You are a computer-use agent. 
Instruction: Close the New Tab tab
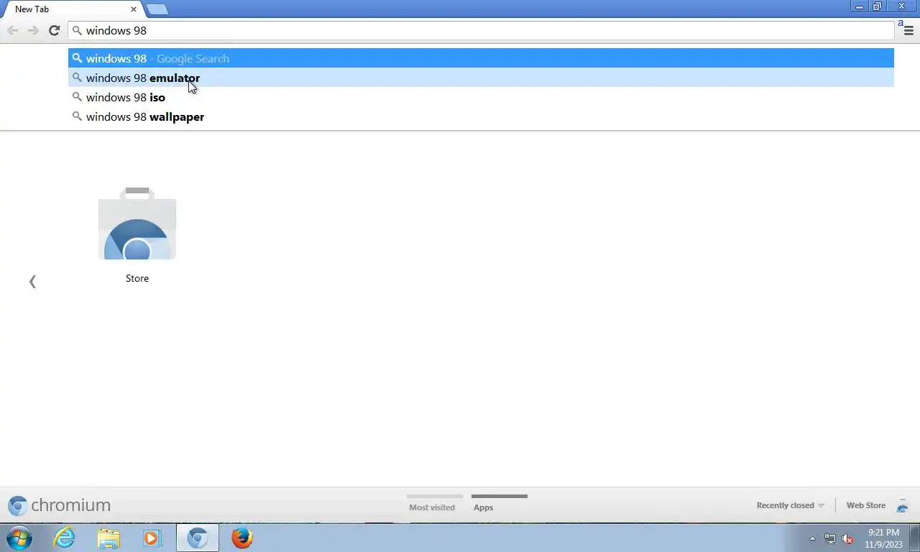click(x=134, y=9)
